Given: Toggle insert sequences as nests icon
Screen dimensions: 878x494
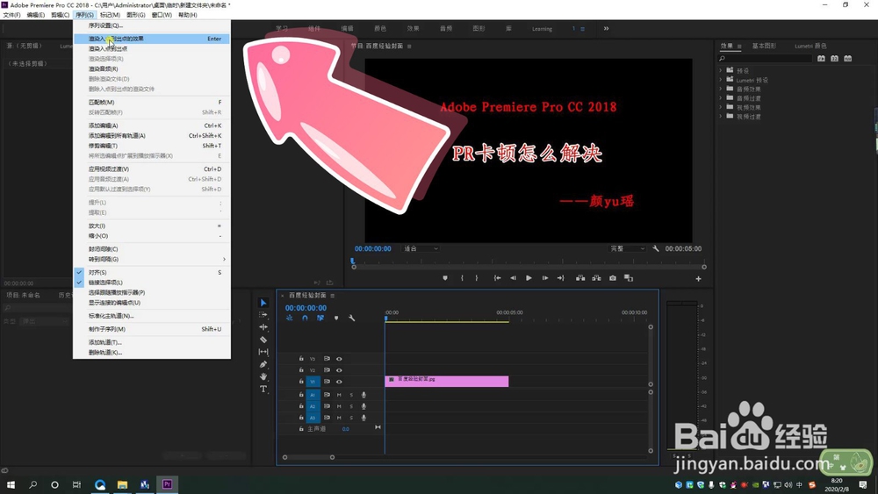Looking at the screenshot, I should 290,318.
